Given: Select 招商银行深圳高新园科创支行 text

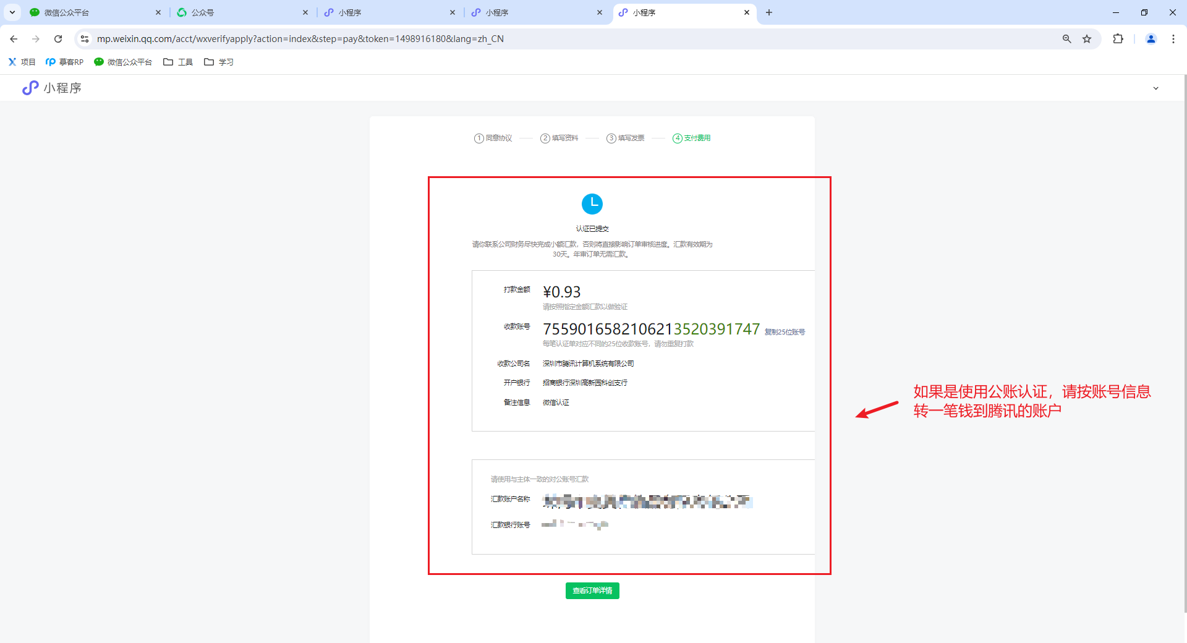Looking at the screenshot, I should (x=585, y=383).
